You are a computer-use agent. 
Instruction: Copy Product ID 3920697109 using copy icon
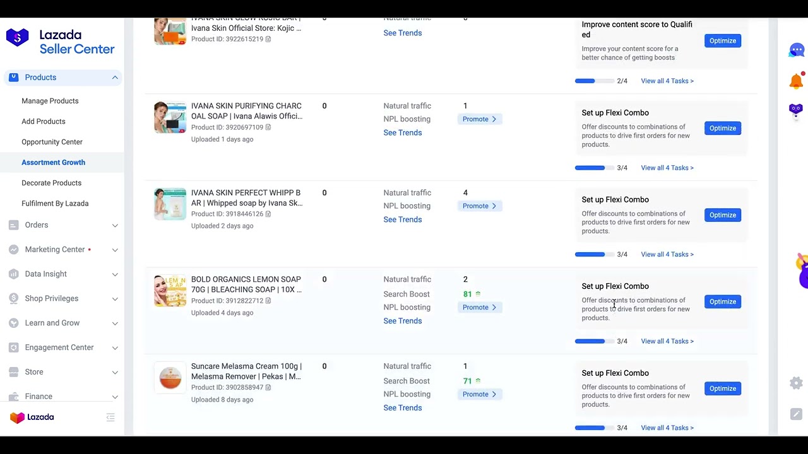click(x=268, y=127)
